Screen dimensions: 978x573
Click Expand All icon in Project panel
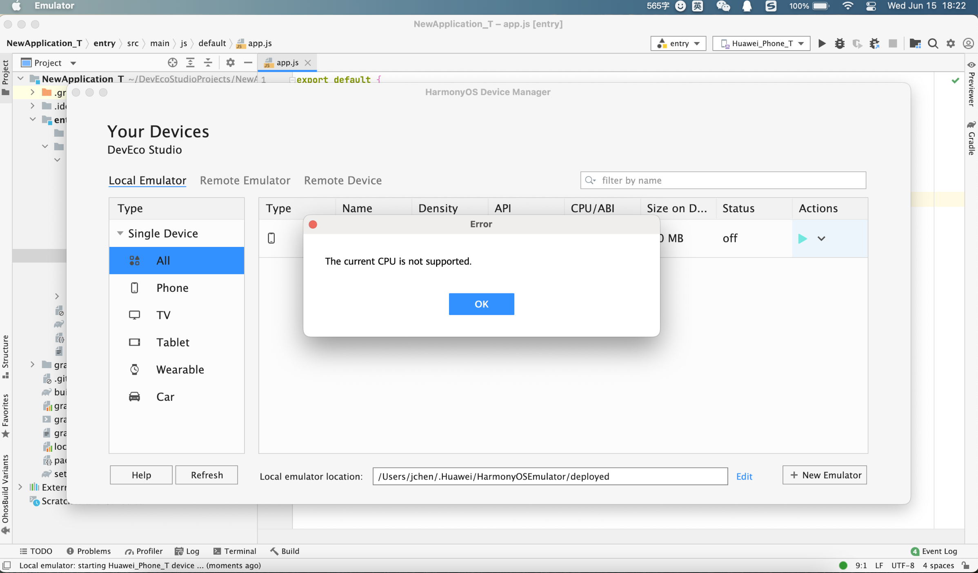coord(190,62)
